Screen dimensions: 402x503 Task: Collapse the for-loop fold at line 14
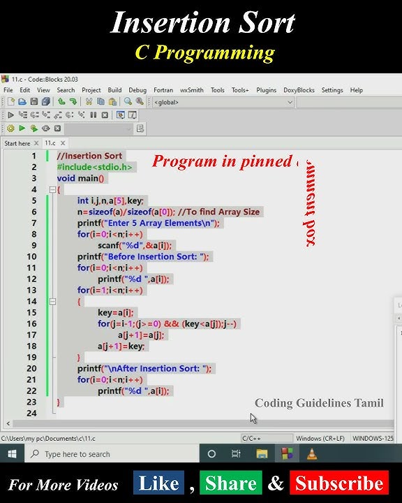53,302
